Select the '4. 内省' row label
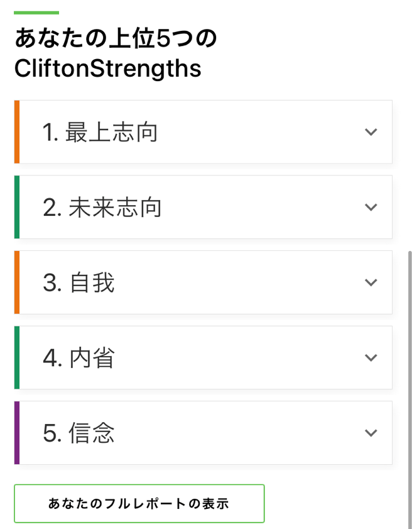 (x=79, y=358)
